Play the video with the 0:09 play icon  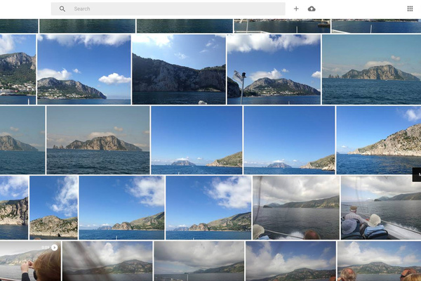click(55, 247)
